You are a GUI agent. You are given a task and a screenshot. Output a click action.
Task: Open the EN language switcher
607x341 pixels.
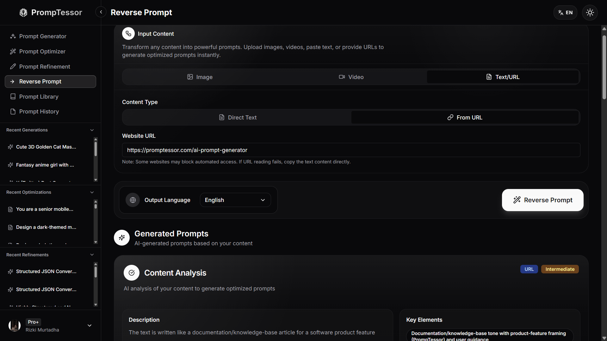[565, 13]
